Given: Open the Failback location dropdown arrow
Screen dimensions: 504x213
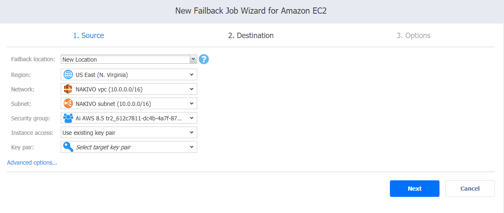Looking at the screenshot, I should pos(193,59).
